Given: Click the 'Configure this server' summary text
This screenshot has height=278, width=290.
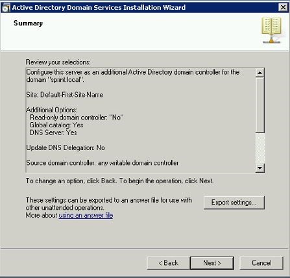Looking at the screenshot, I should pyautogui.click(x=133, y=76).
